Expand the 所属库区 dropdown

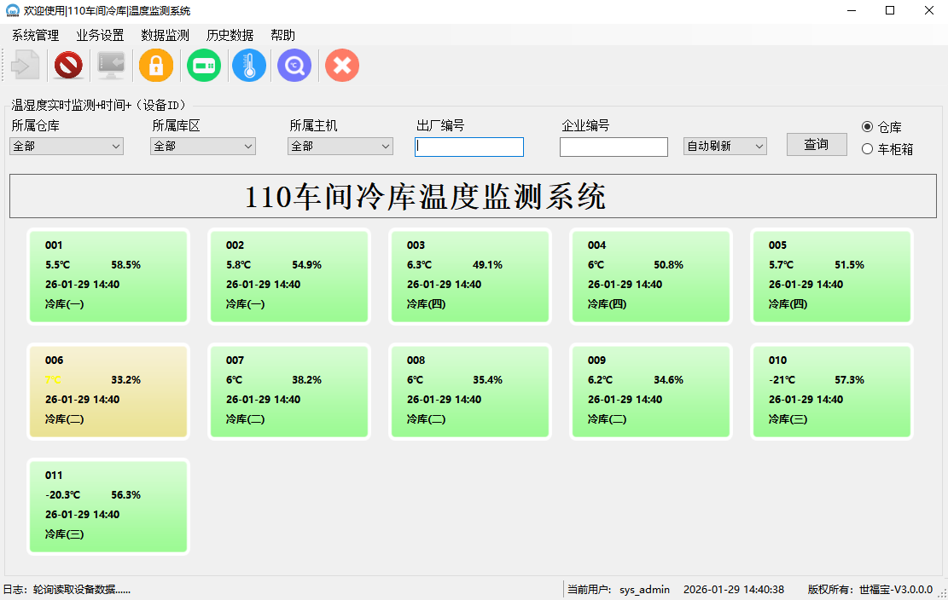[203, 147]
